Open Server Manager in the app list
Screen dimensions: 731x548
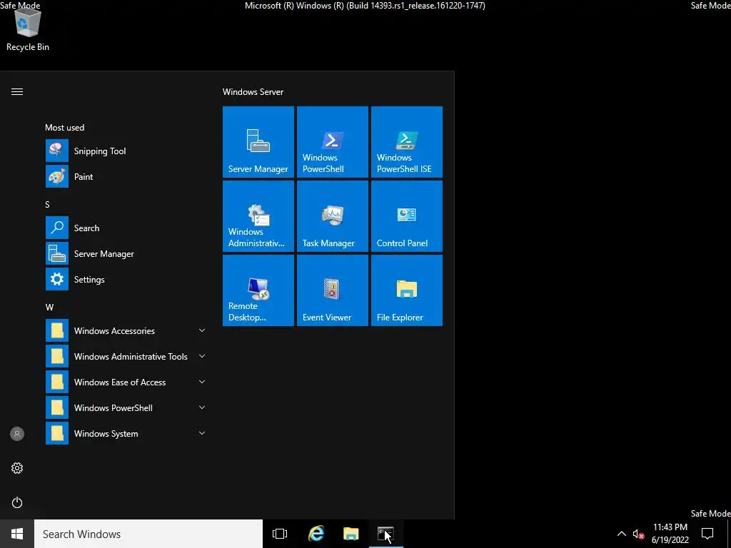point(126,253)
